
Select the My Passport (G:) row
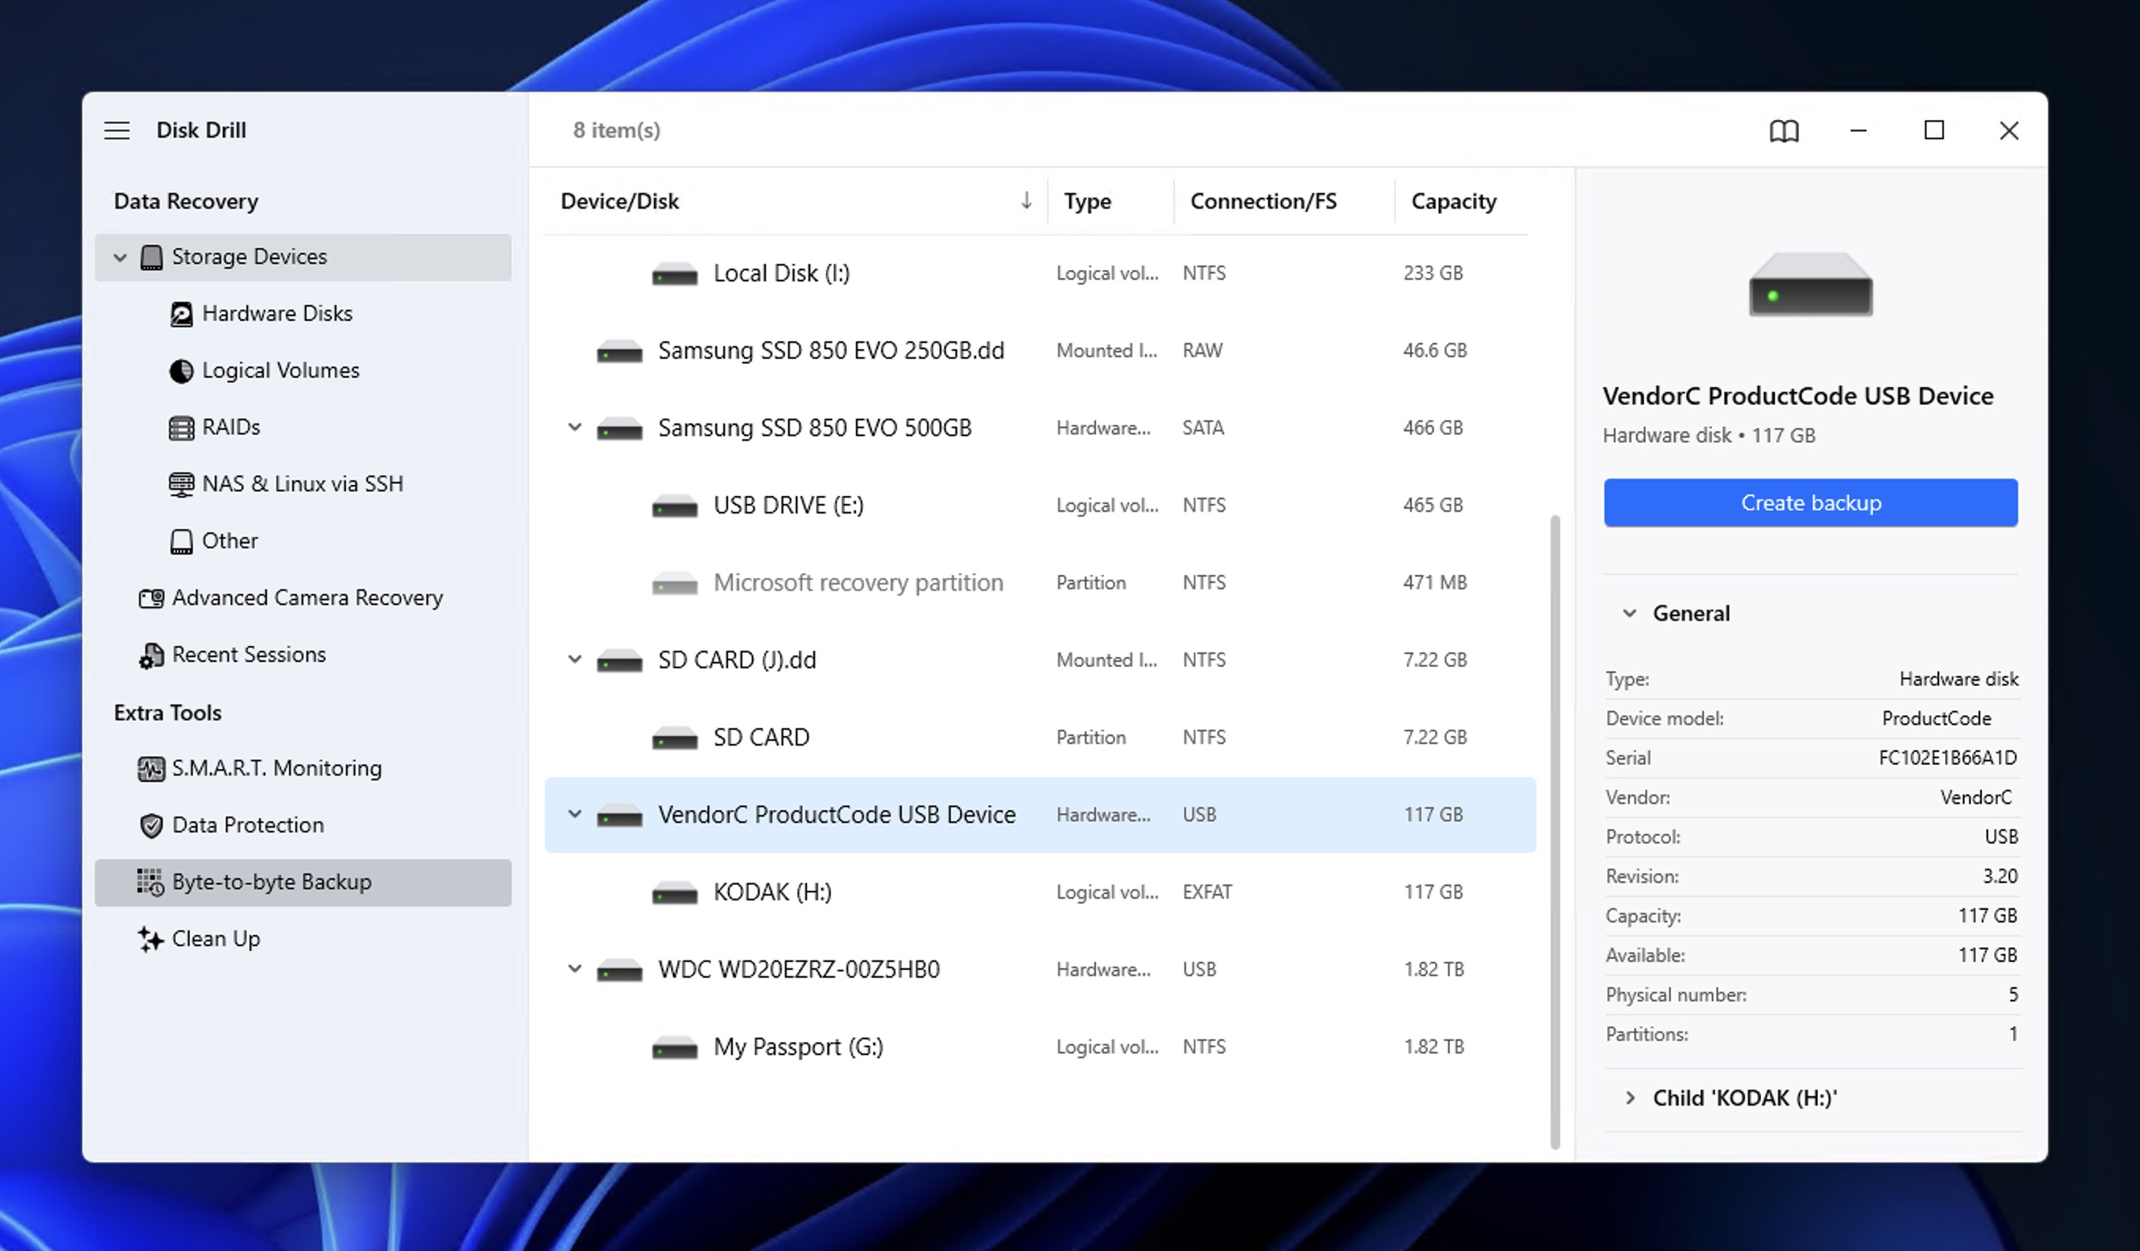797,1046
